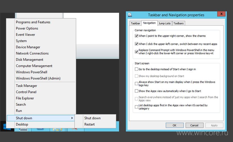Click the Cancel button
233x142 pixels.
click(194, 125)
